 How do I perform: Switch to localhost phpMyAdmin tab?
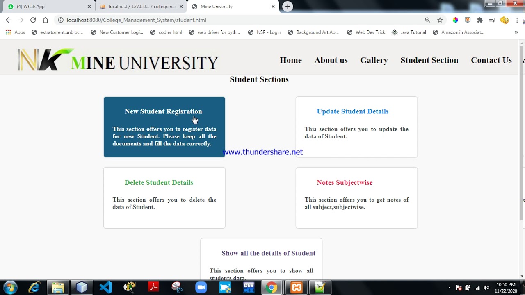click(140, 7)
